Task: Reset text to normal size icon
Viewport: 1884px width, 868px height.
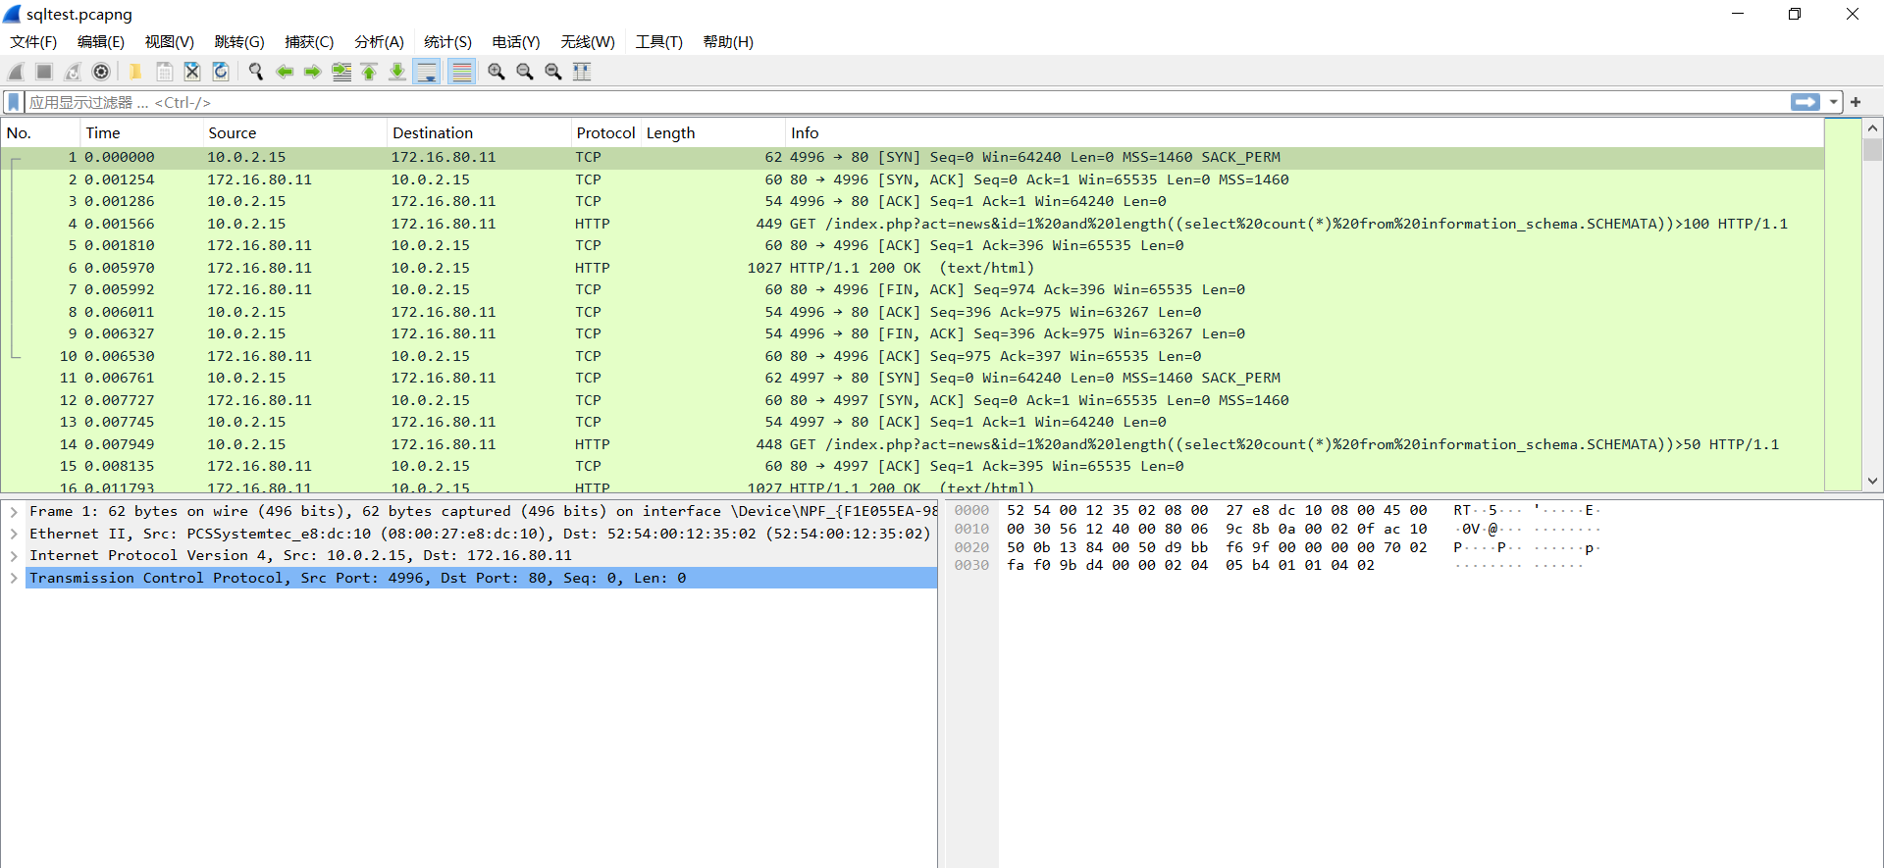Action: (553, 72)
